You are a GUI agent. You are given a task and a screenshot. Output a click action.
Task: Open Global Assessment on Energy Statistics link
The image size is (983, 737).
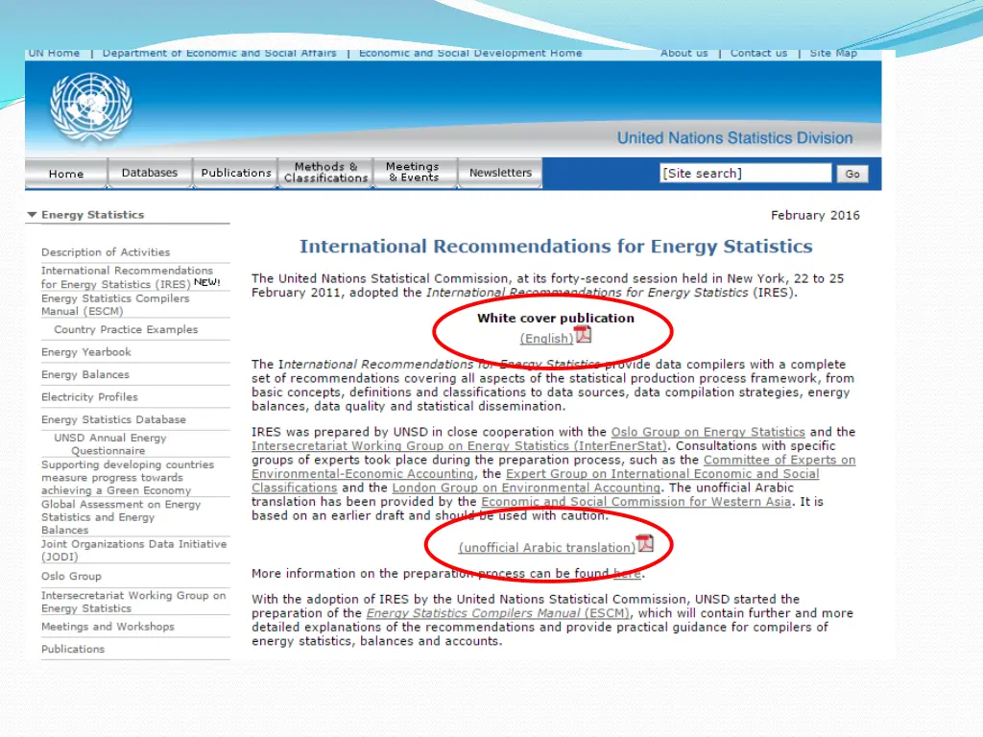[x=121, y=517]
